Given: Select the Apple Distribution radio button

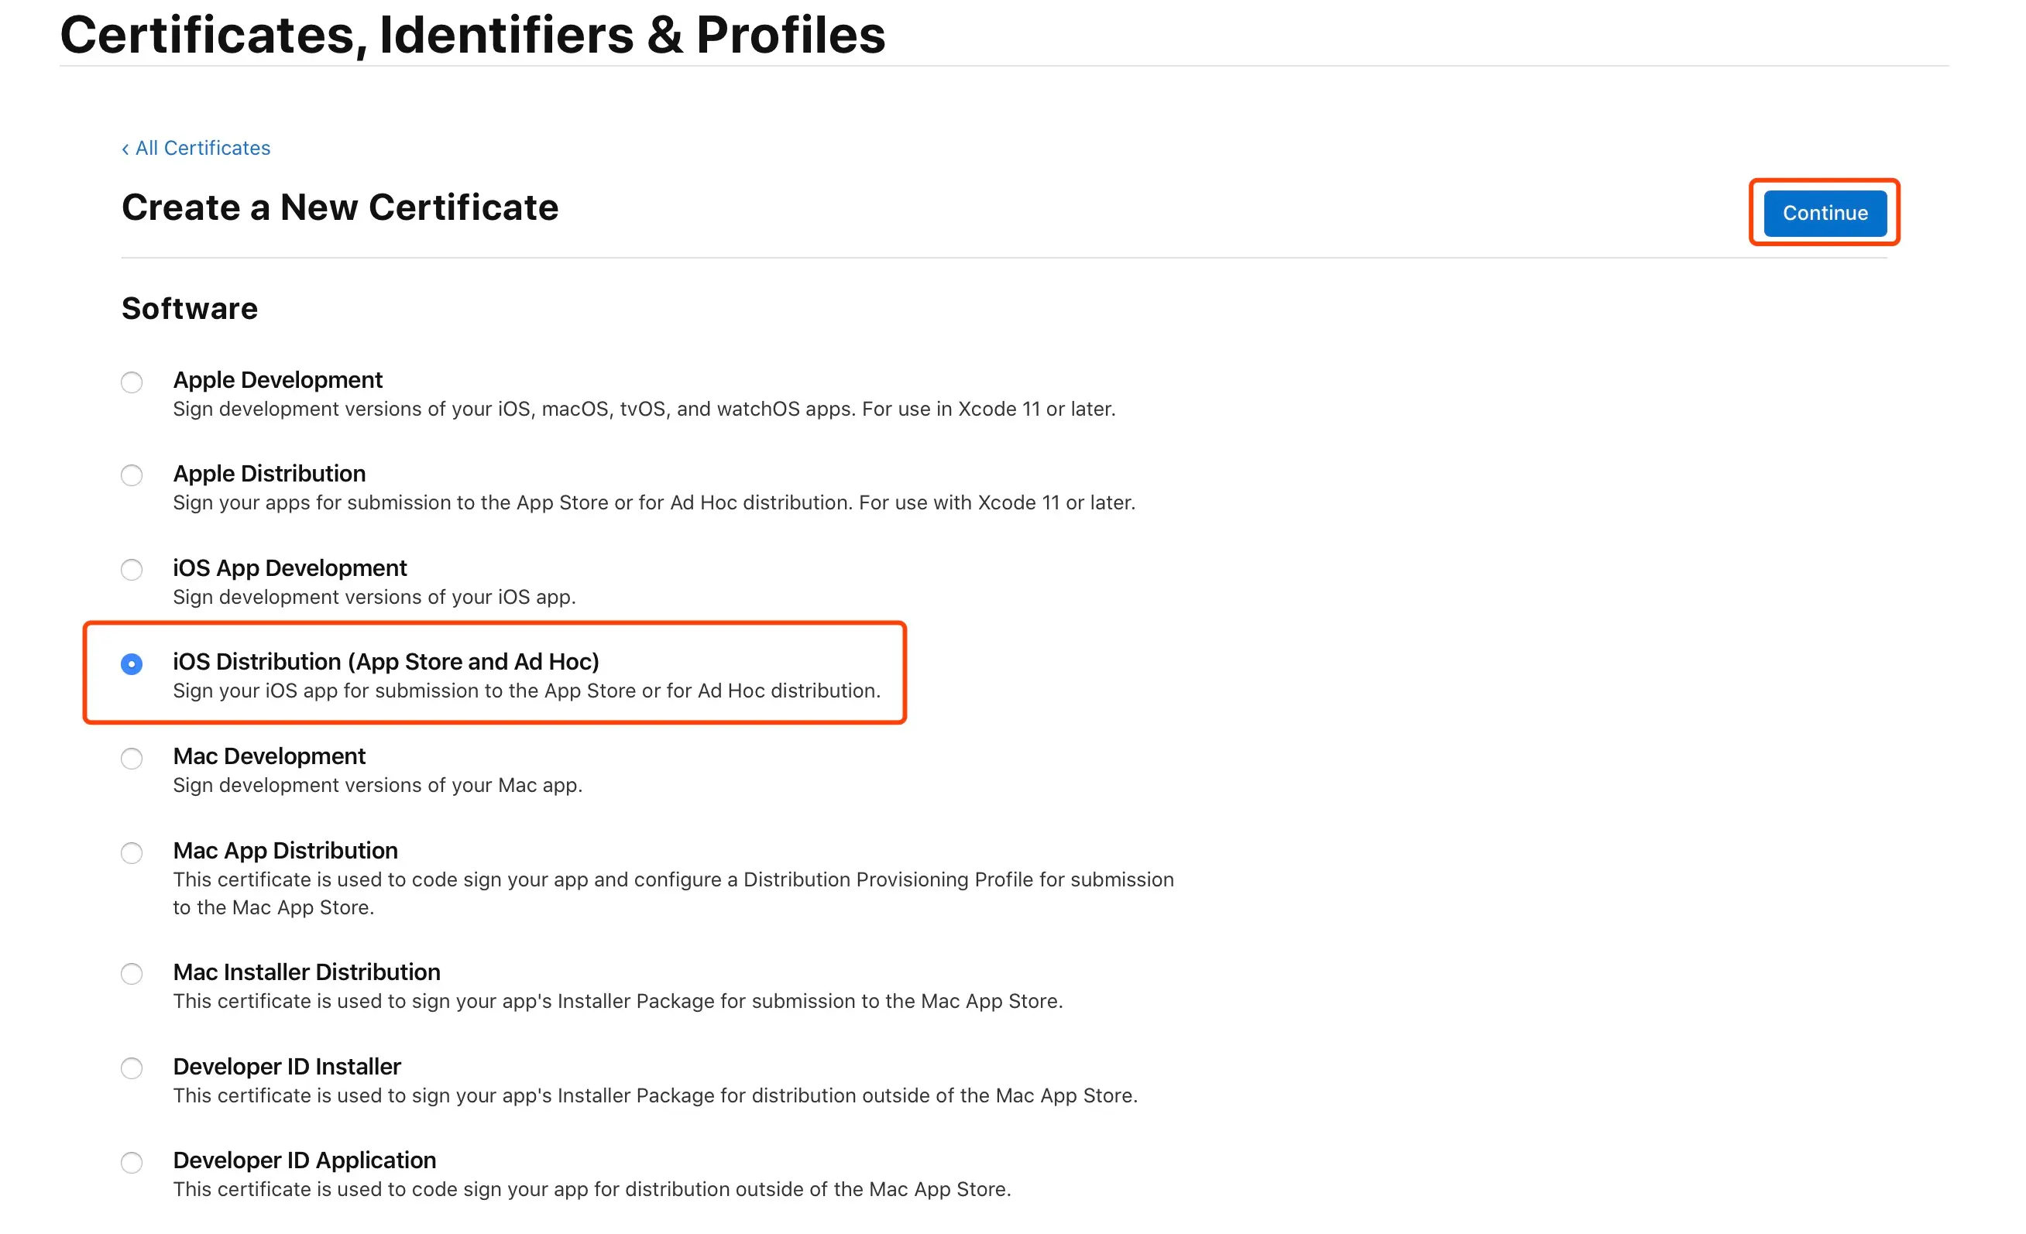Looking at the screenshot, I should 132,475.
